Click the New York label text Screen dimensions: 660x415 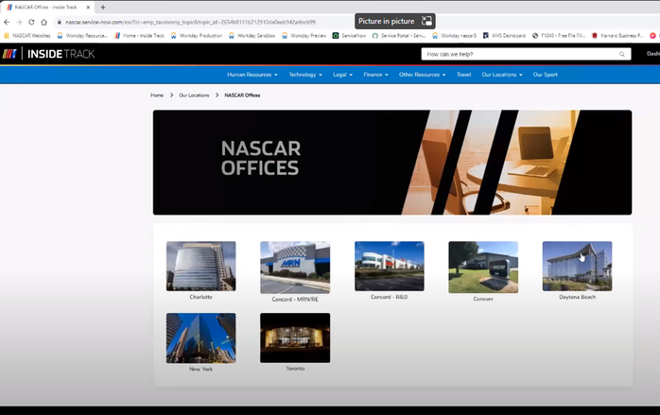200,369
